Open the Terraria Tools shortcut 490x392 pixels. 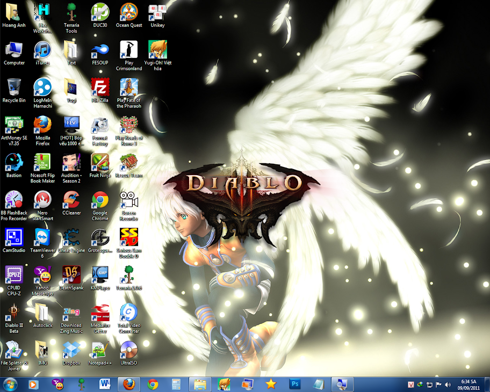click(x=71, y=18)
